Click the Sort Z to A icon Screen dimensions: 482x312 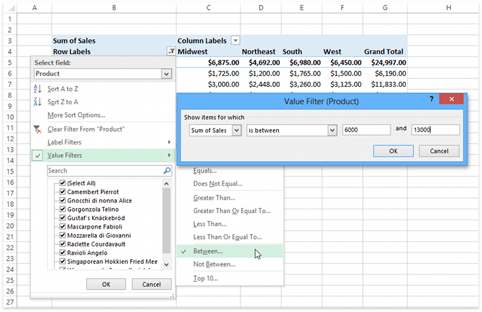37,101
